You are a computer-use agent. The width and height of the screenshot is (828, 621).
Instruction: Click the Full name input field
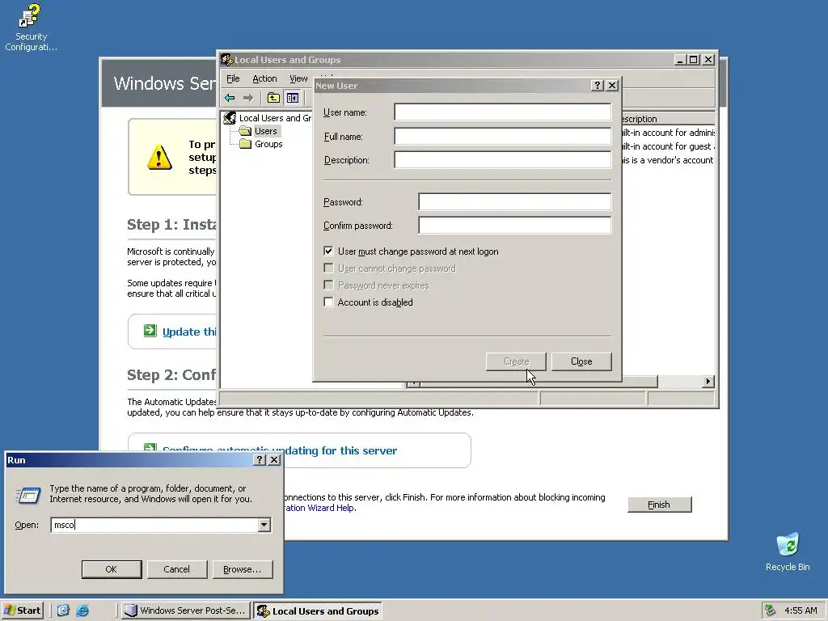503,136
